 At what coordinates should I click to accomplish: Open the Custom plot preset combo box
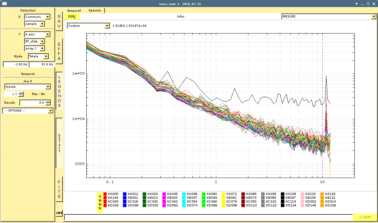(x=88, y=26)
